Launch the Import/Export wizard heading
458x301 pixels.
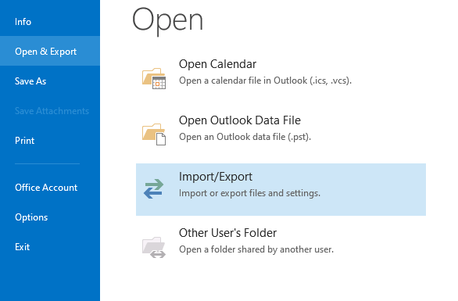pyautogui.click(x=216, y=177)
